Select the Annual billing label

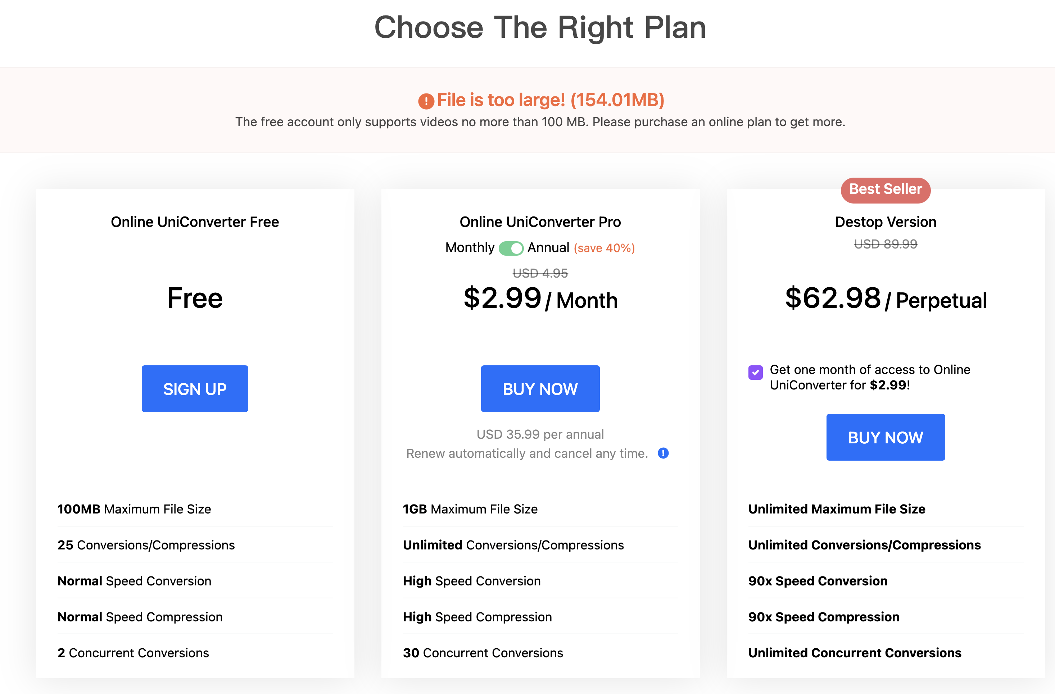pos(548,247)
